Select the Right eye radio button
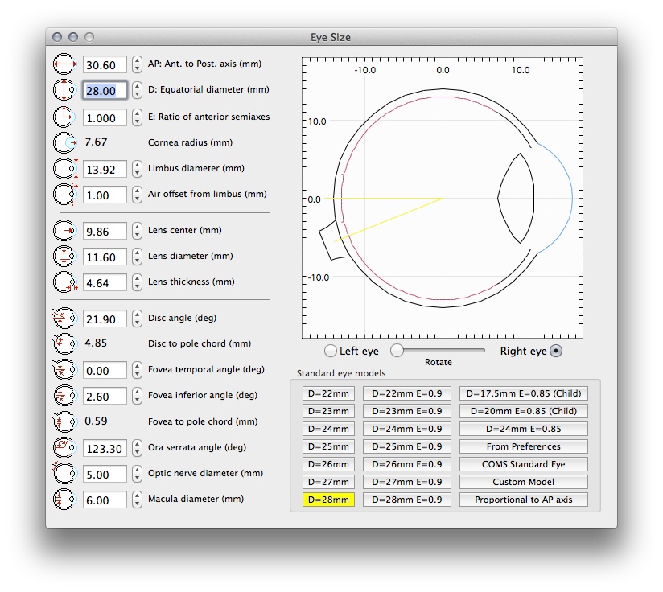Image resolution: width=663 pixels, height=592 pixels. (x=556, y=351)
